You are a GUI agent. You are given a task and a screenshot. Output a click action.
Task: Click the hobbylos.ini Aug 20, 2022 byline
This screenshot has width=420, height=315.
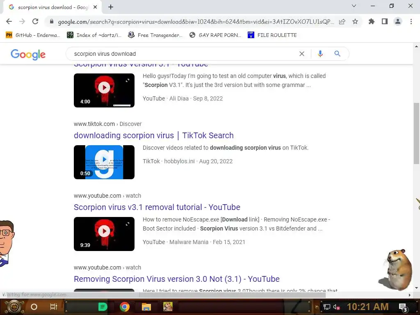187,161
